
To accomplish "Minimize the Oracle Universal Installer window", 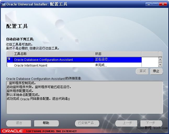I will coord(149,4).
